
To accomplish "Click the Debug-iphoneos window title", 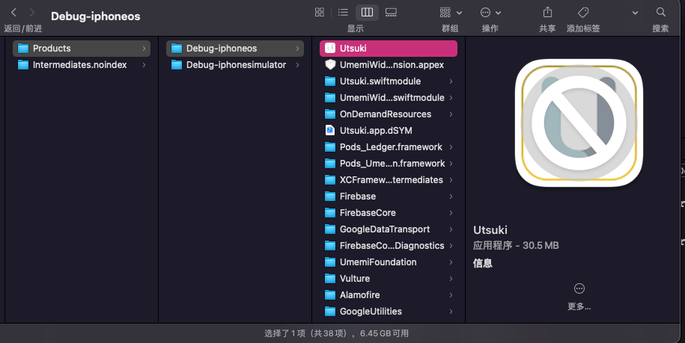I will point(96,16).
